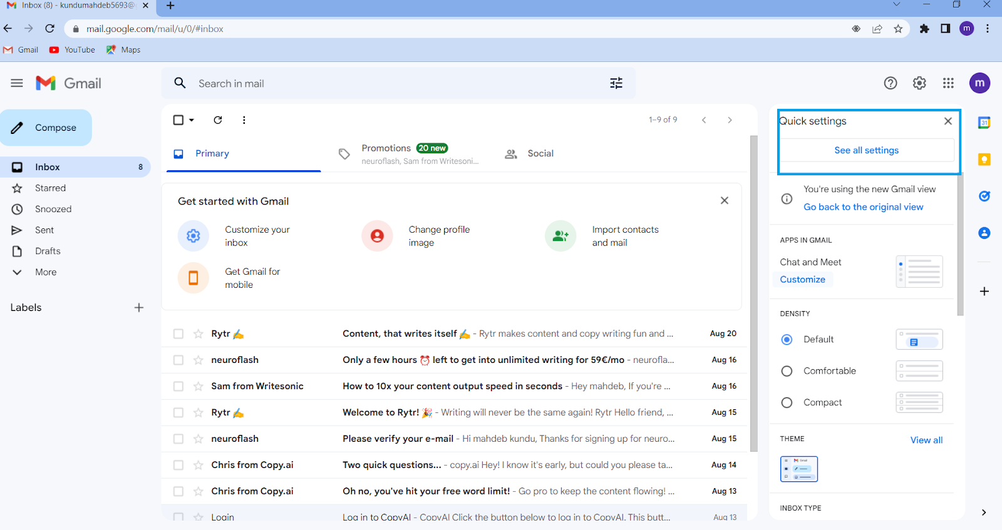Open the More options three-dot menu
1002x530 pixels.
(244, 120)
